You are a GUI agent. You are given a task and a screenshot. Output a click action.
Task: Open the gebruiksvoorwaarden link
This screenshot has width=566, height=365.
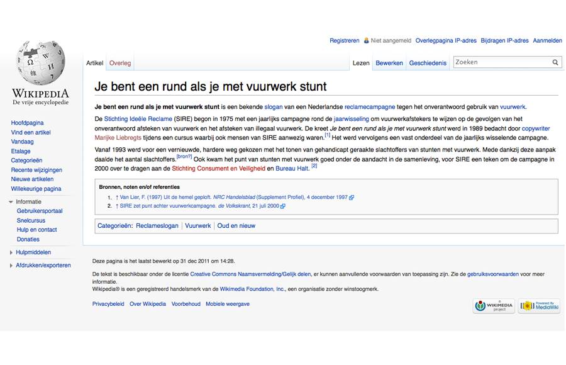tap(492, 274)
